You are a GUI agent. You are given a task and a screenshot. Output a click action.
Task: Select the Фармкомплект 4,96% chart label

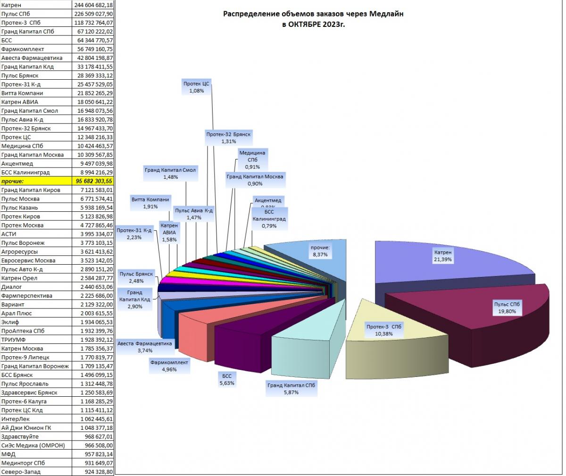pos(169,366)
